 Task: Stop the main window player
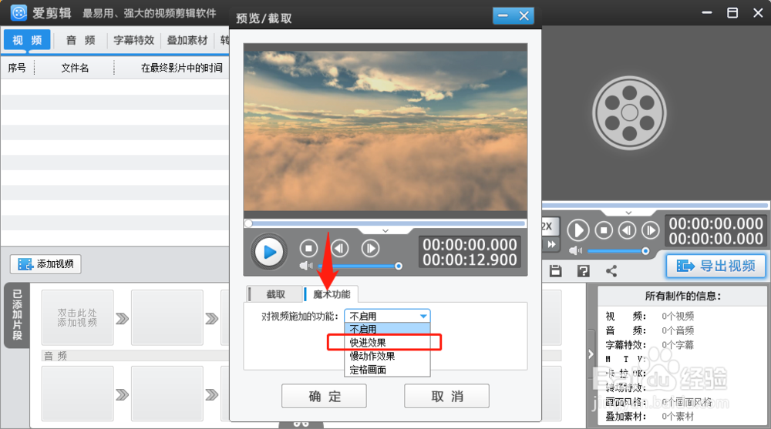[604, 230]
